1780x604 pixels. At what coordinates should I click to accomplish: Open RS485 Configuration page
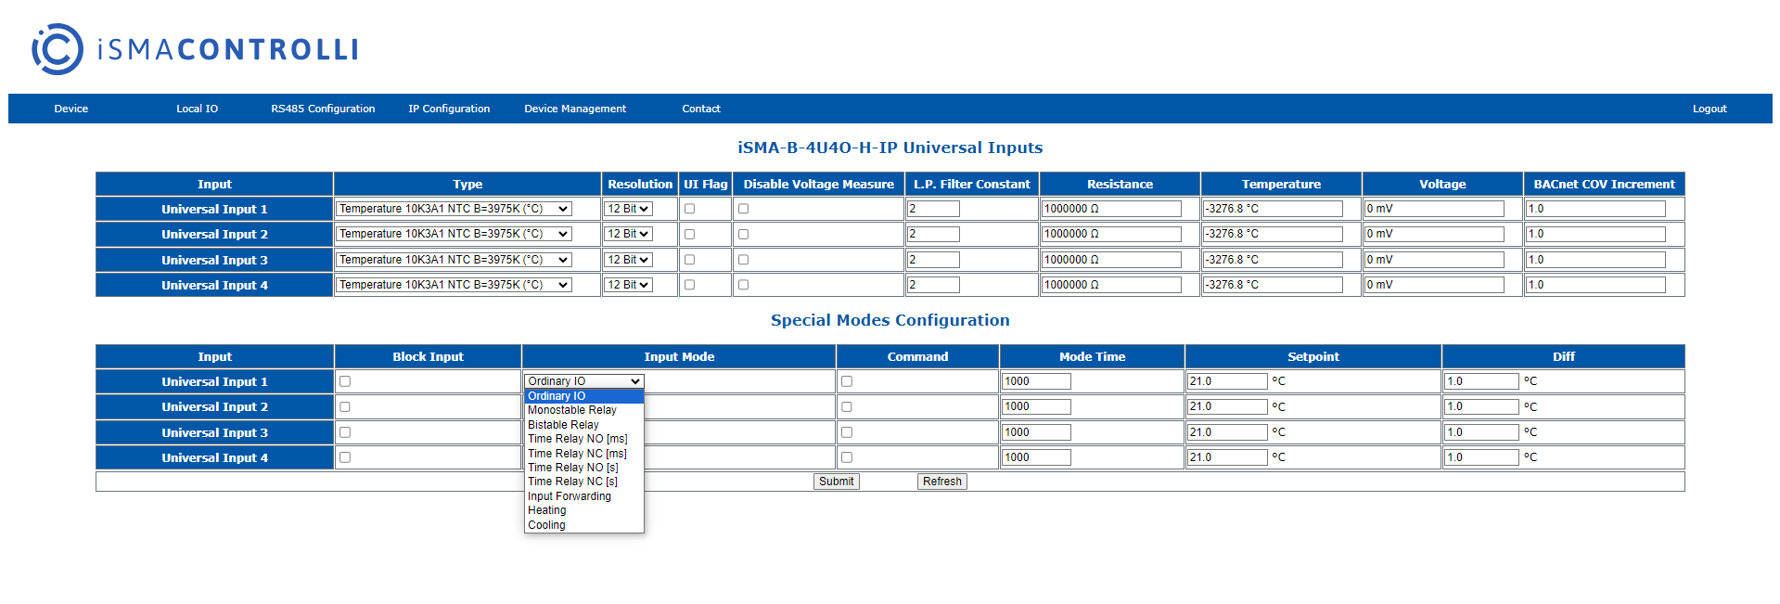tap(323, 109)
